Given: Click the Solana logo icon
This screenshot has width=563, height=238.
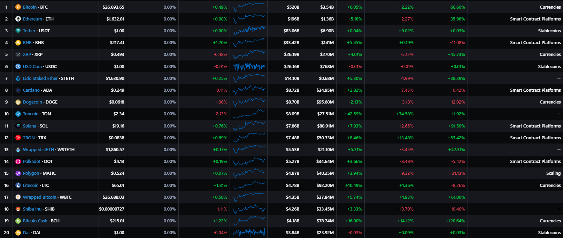Looking at the screenshot, I should point(18,126).
